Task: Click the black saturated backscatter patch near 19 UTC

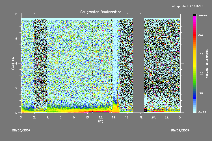Action: [145, 110]
